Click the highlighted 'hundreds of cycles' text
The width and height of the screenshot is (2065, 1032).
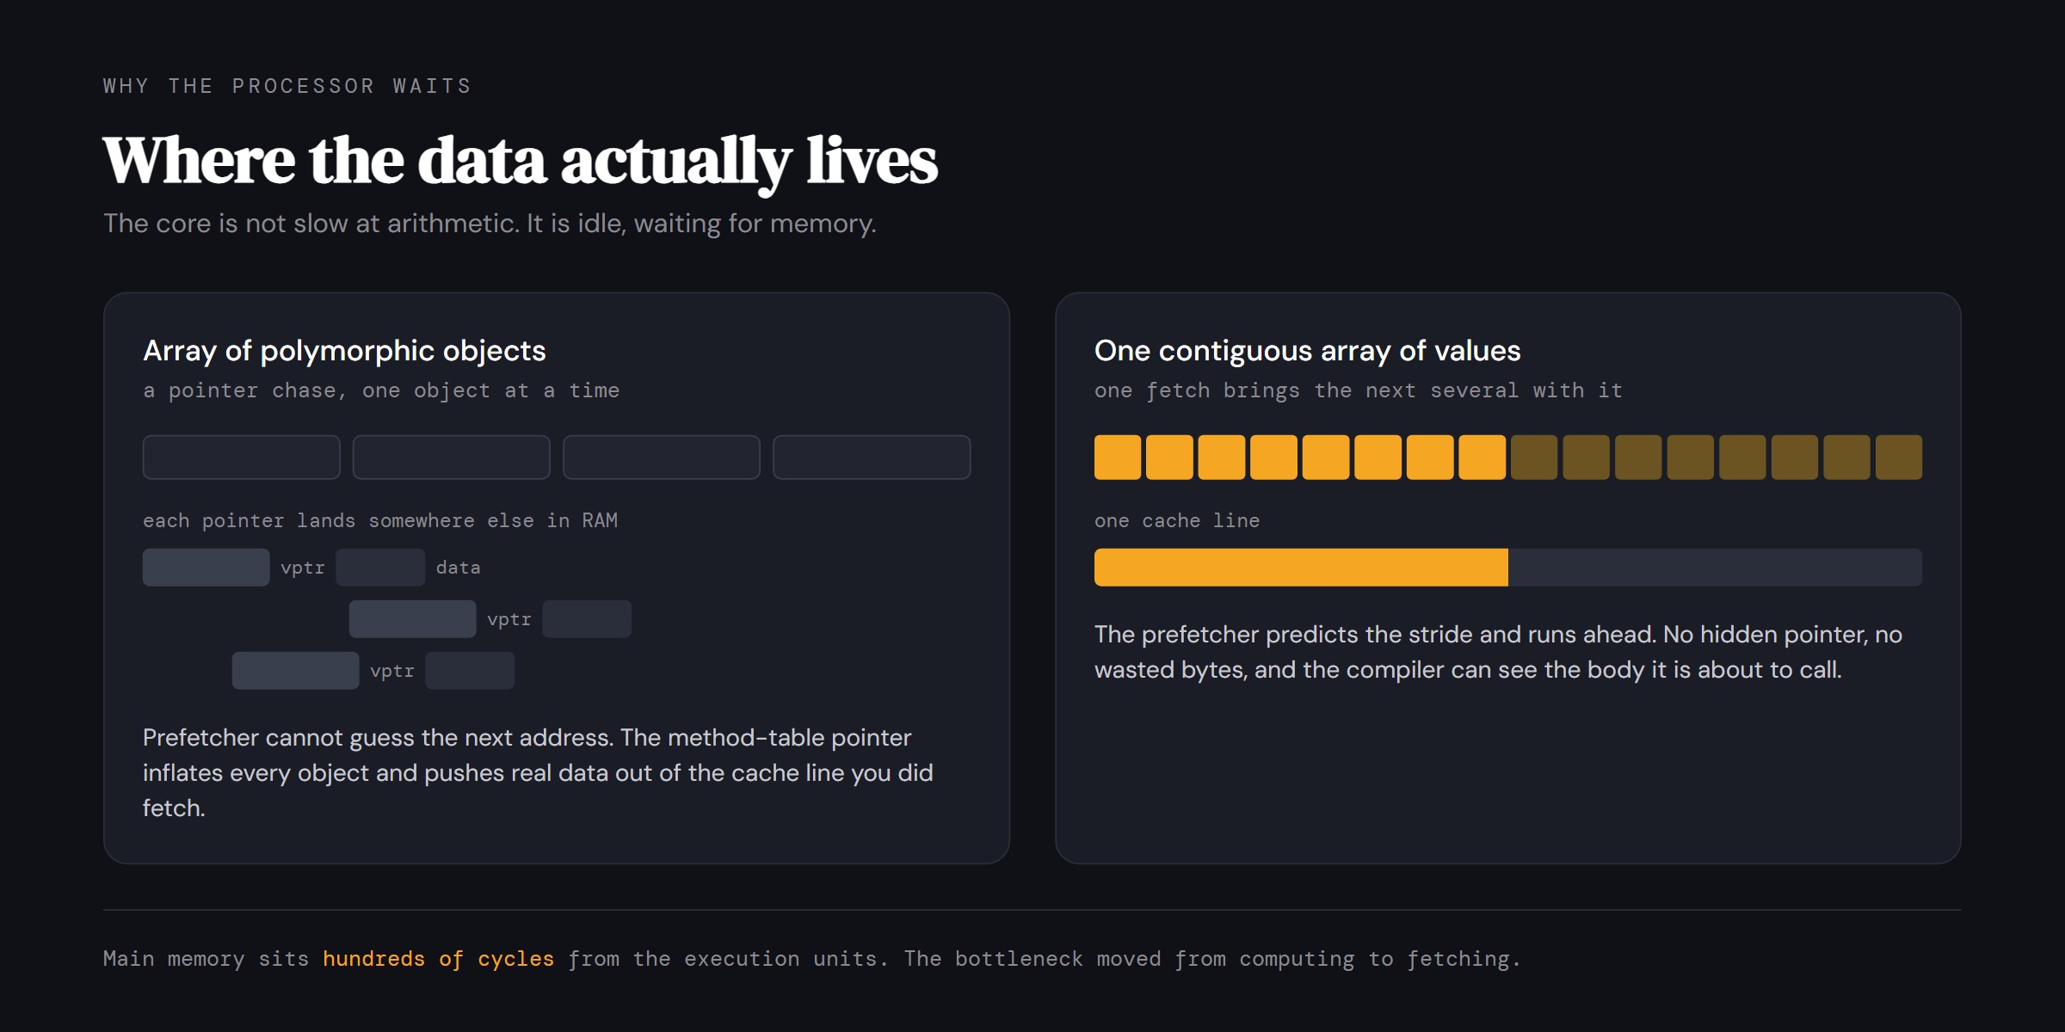(438, 959)
